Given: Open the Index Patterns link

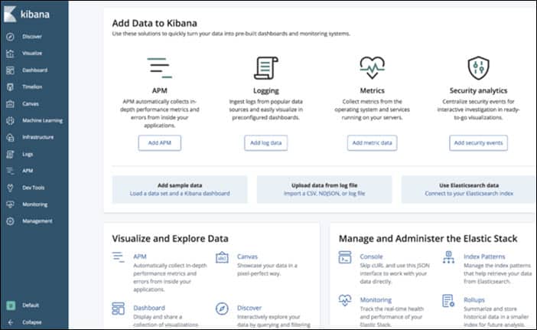Looking at the screenshot, I should click(x=484, y=256).
